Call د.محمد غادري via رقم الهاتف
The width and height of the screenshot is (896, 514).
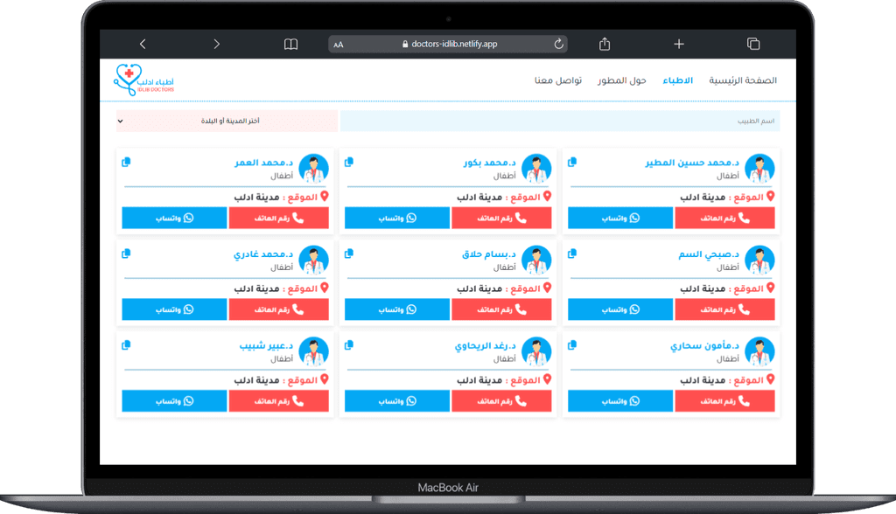pos(279,309)
